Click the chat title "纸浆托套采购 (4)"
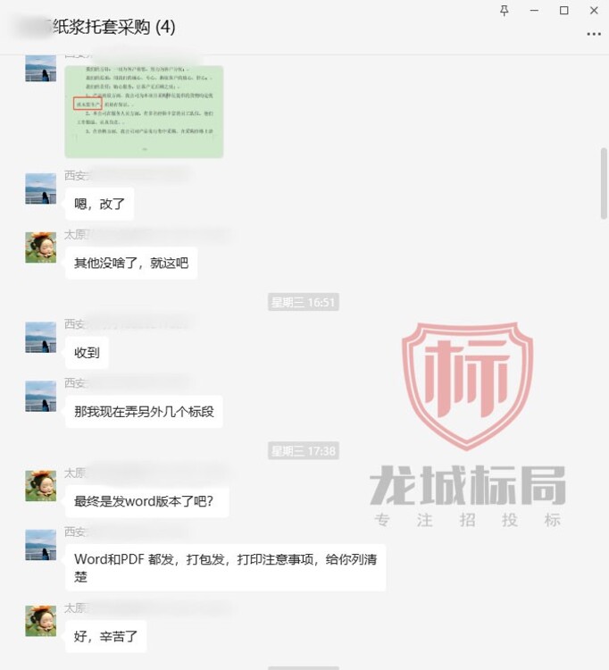609x670 pixels. [114, 28]
